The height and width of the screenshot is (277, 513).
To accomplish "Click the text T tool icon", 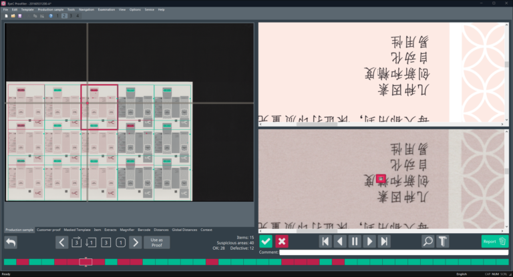I will (x=443, y=242).
